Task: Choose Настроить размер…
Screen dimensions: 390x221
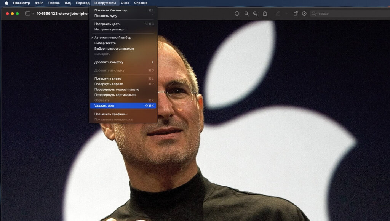Action: pyautogui.click(x=123, y=29)
